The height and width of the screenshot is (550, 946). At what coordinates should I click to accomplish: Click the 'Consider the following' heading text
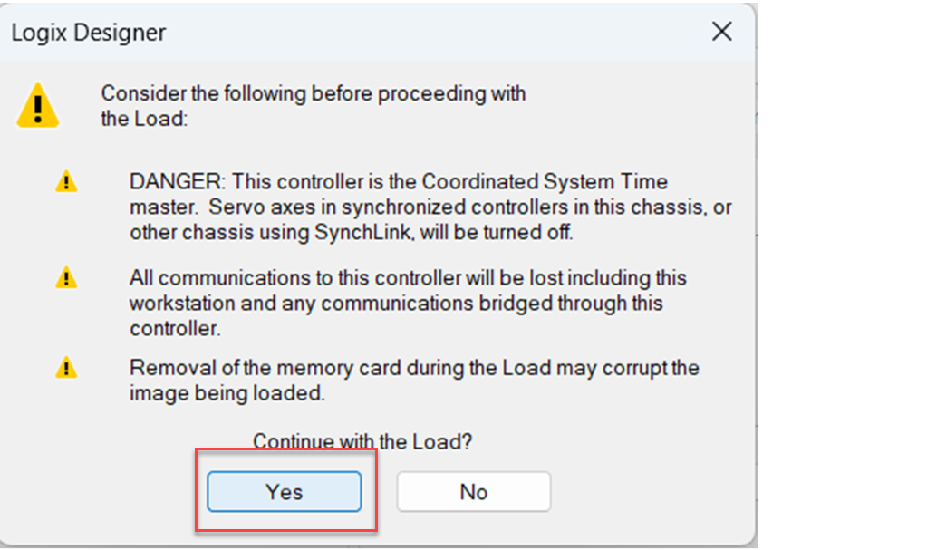click(x=313, y=93)
